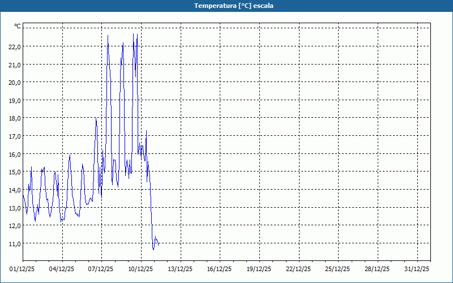453x283 pixels.
Task: Click the 31/12/25 date label
Action: 417,269
